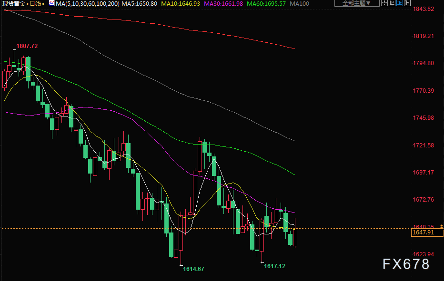Click the 1617.12 low price label
The width and height of the screenshot is (444, 281).
coord(274,266)
